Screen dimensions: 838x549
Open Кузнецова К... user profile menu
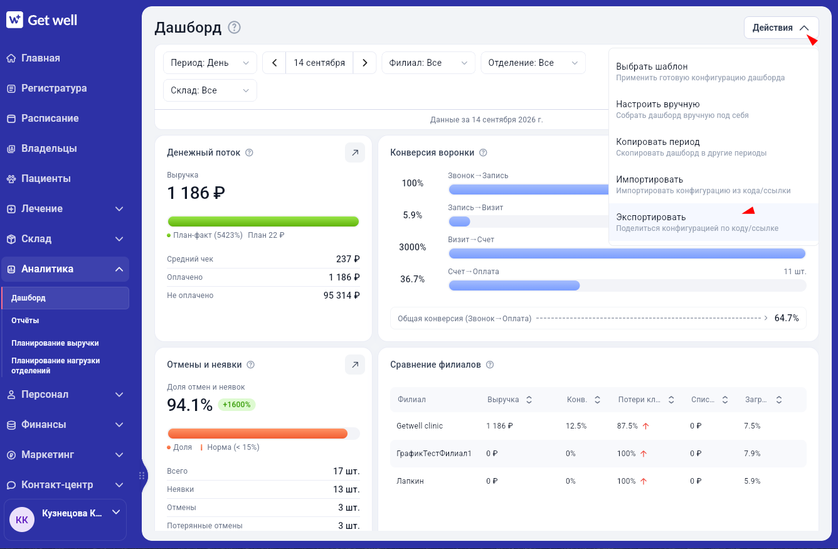pos(65,520)
